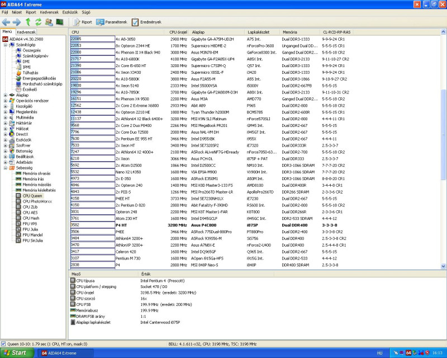
Task: Select CPU ZLib benchmark
Action: pyautogui.click(x=27, y=207)
